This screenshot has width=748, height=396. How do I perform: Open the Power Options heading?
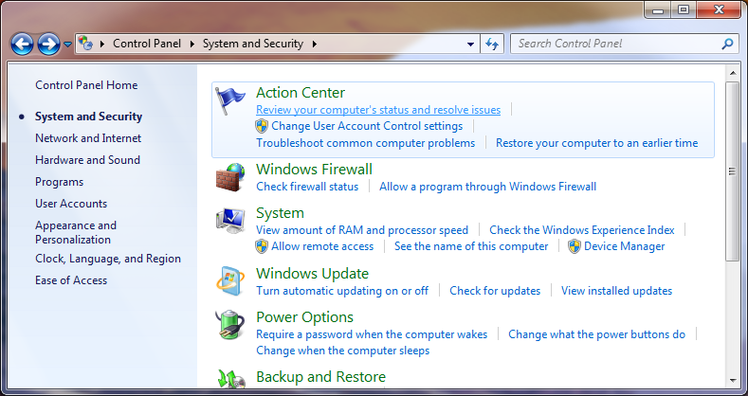point(305,317)
